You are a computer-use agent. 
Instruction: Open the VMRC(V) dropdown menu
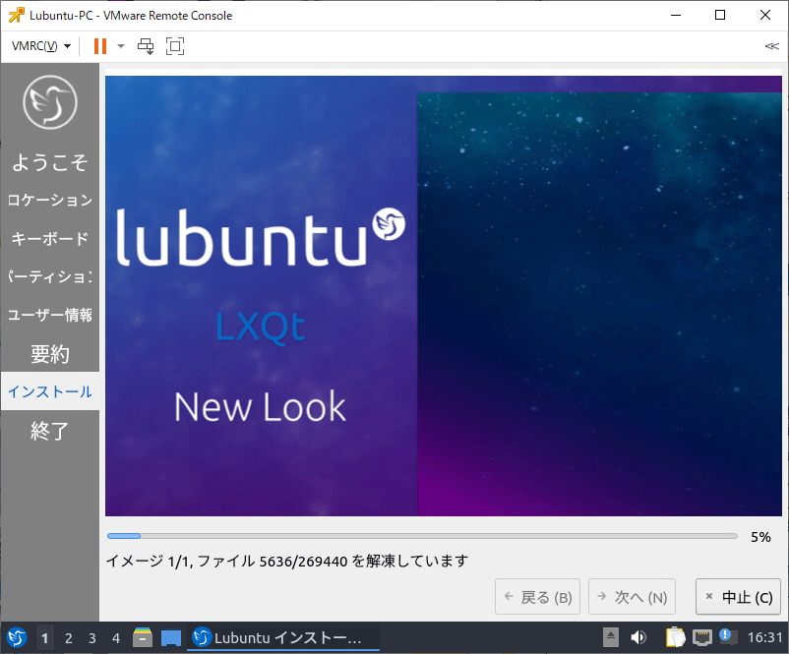[40, 46]
